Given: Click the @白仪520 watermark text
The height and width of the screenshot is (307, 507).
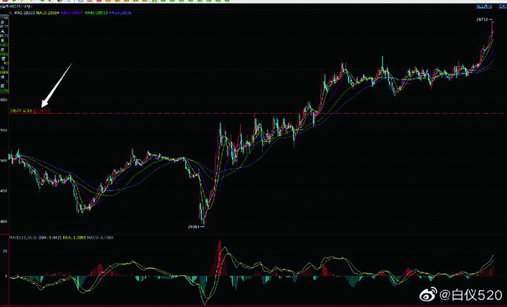Looking at the screenshot, I should 471,295.
